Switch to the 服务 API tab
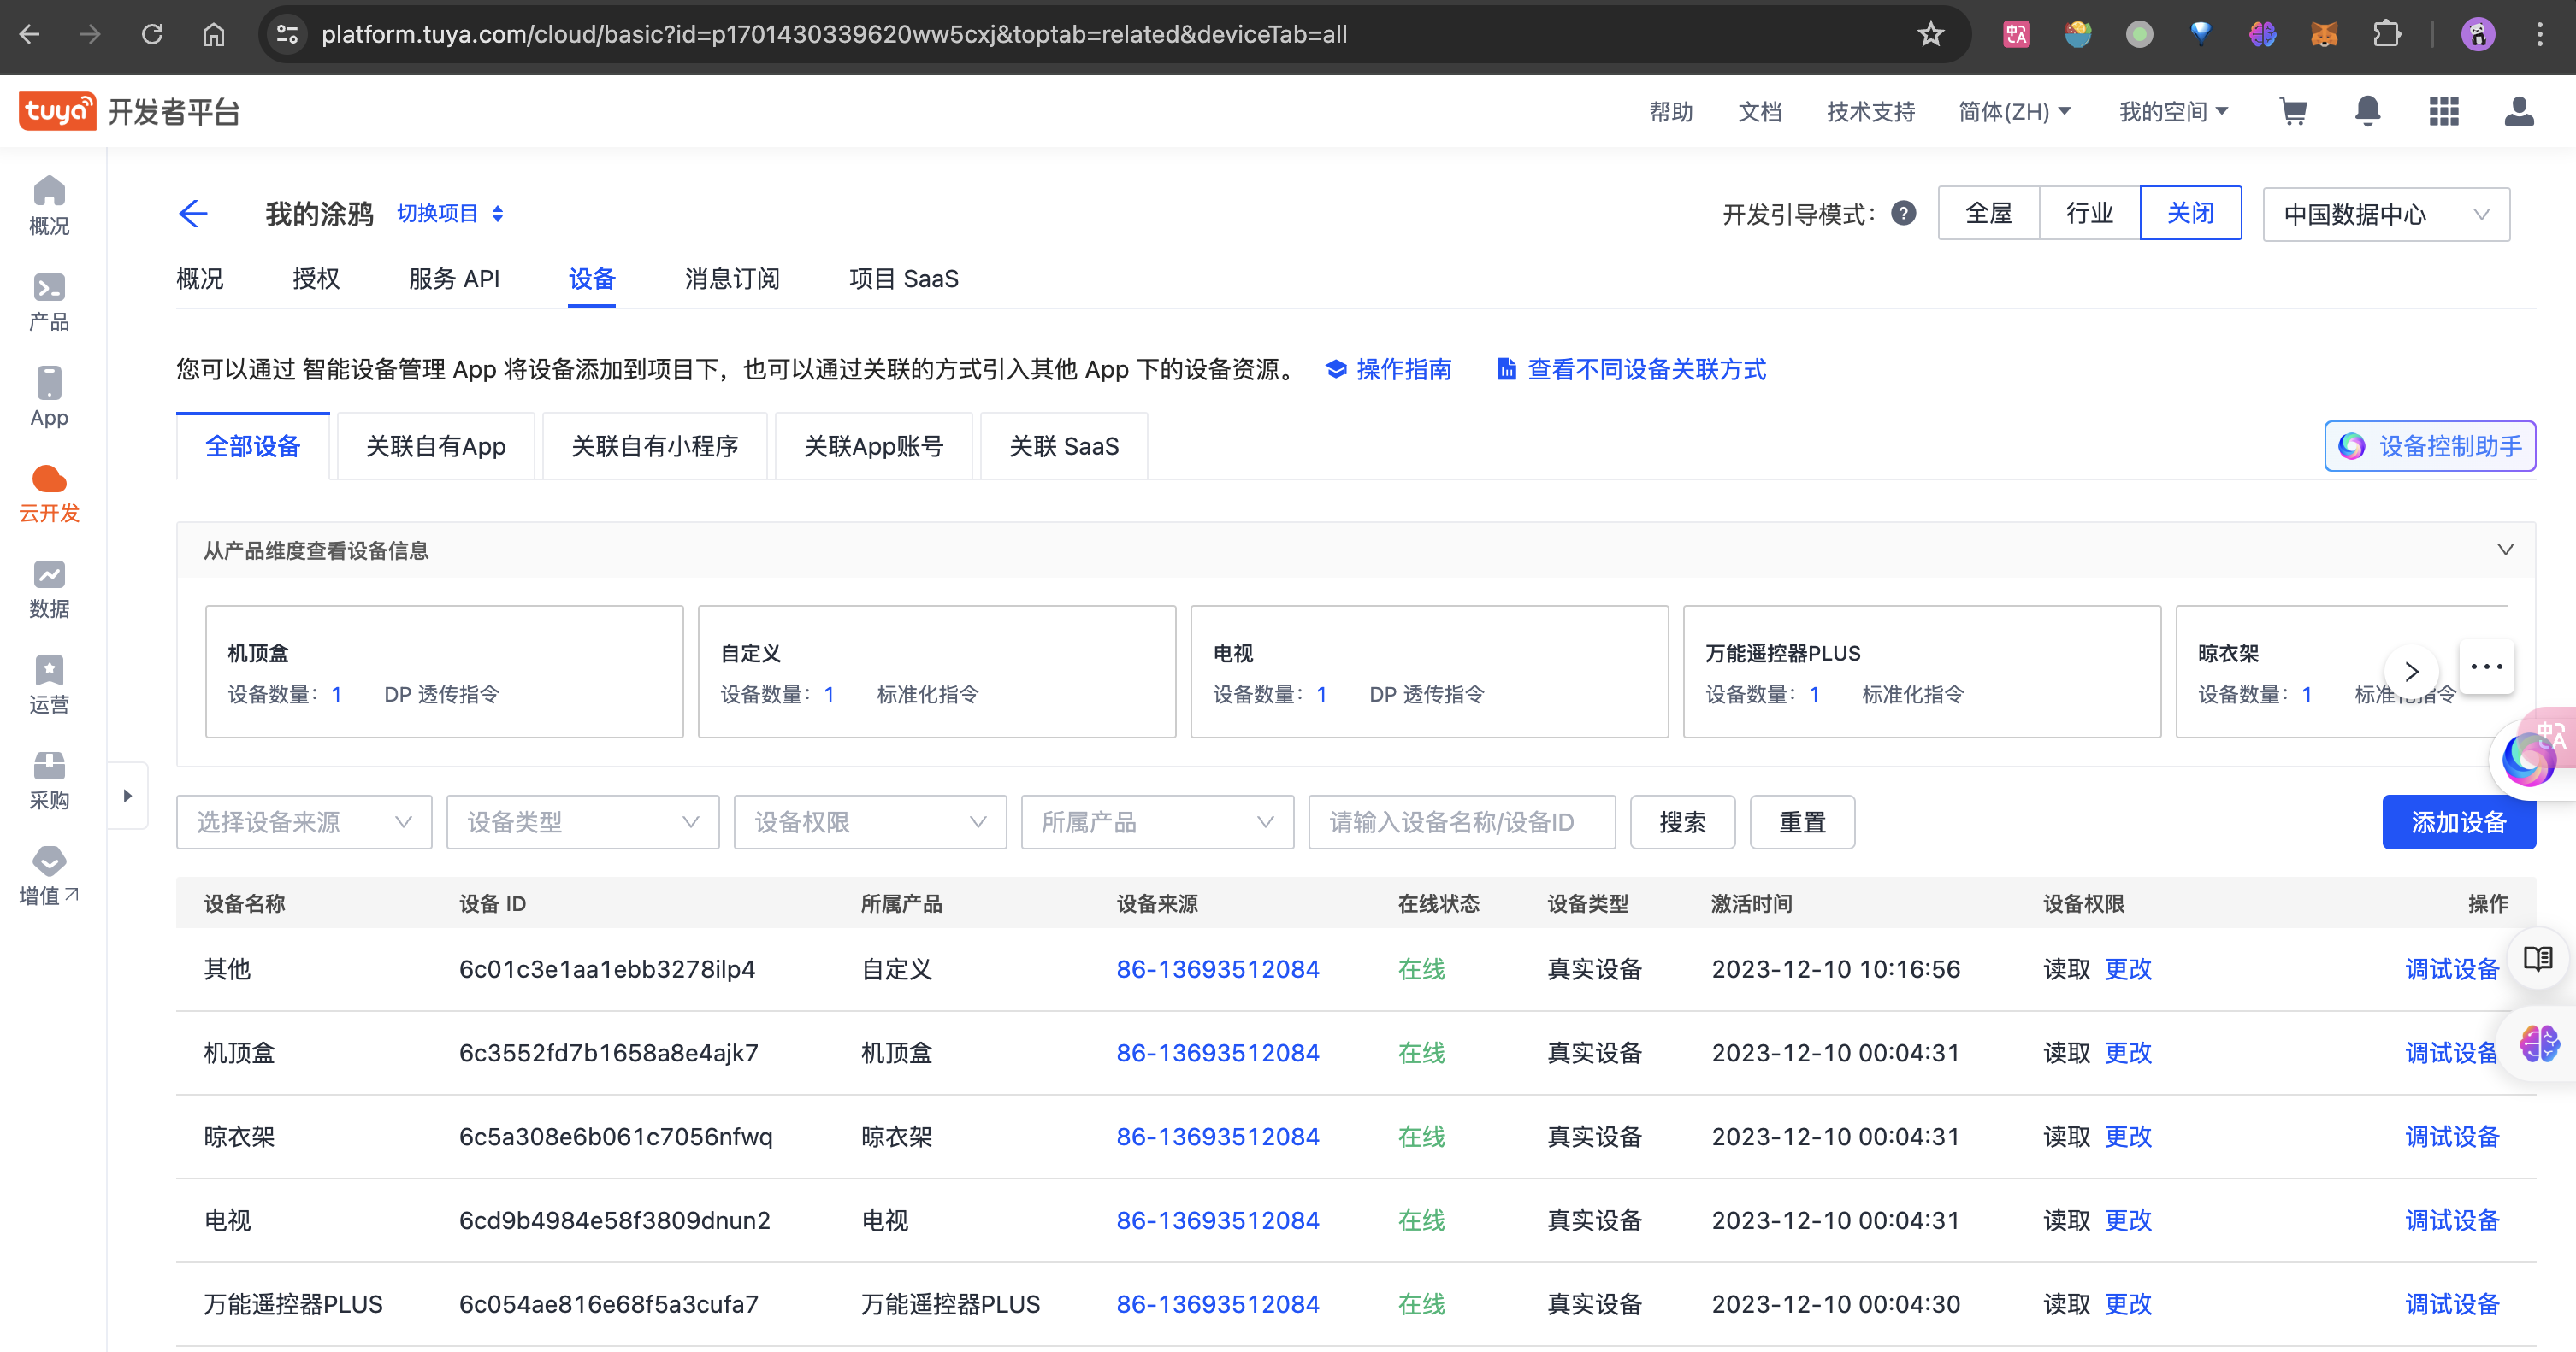2576x1352 pixels. point(454,279)
